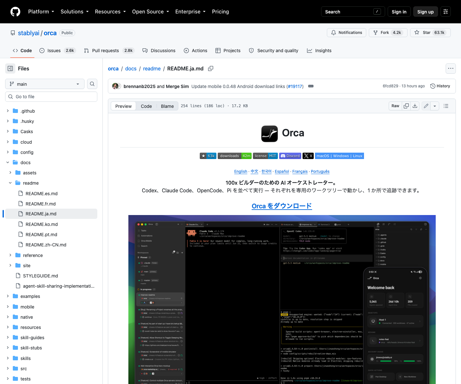461x384 pixels.
Task: Open the Discussions tab
Action: click(159, 51)
